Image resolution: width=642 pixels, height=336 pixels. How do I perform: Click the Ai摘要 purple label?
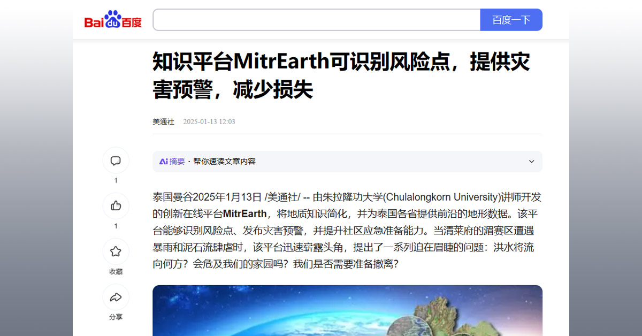tap(172, 162)
